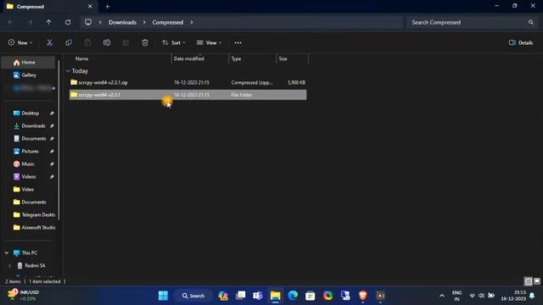Sort by the Type column header
Image resolution: width=543 pixels, height=305 pixels.
236,58
